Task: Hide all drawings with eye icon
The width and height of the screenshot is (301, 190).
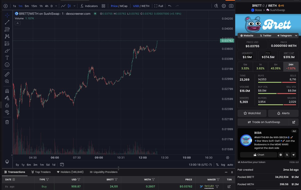Action: coord(7,112)
